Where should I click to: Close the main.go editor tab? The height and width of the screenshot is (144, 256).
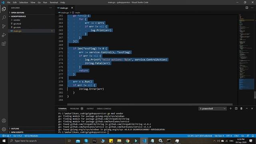[x=72, y=8]
